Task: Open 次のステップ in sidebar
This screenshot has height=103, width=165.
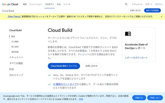Action: pyautogui.click(x=16, y=75)
